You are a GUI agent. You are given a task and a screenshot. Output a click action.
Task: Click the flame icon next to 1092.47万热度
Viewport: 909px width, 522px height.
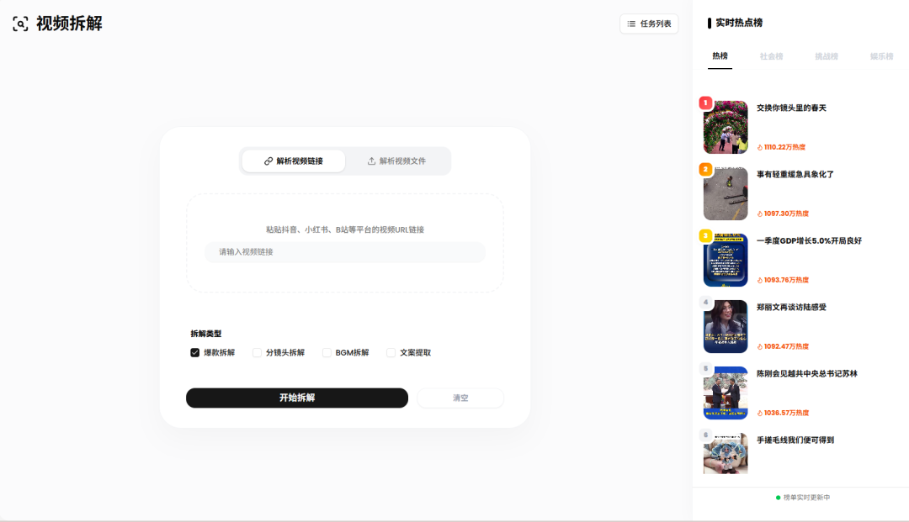pyautogui.click(x=760, y=346)
